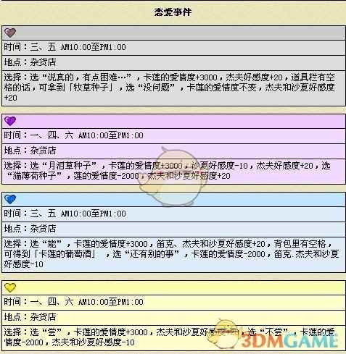346x354 pixels.
Task: Click the 恋爱事件 page title
Action: (x=173, y=12)
